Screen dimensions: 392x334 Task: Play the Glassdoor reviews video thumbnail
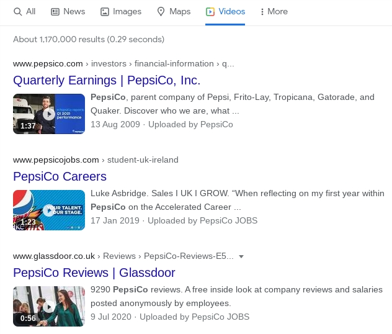coord(49,306)
